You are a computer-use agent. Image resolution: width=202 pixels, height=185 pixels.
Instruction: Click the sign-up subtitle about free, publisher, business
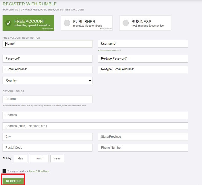[x=43, y=9]
